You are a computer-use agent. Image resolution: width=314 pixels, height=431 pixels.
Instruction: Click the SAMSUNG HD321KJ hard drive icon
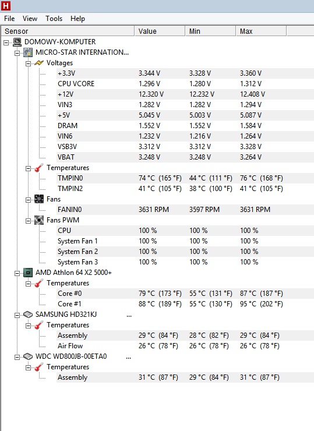coord(28,315)
